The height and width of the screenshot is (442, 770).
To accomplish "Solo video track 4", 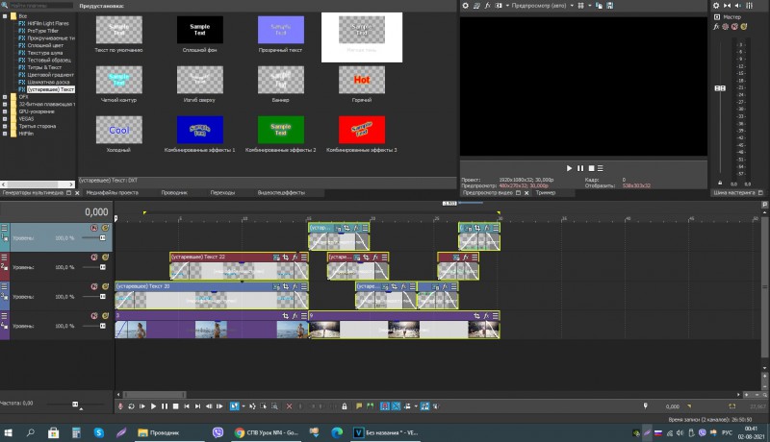I will pos(105,316).
